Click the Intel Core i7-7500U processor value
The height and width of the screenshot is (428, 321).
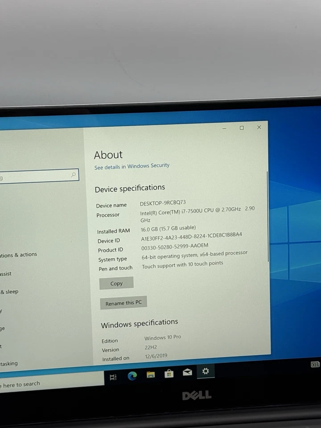click(198, 214)
